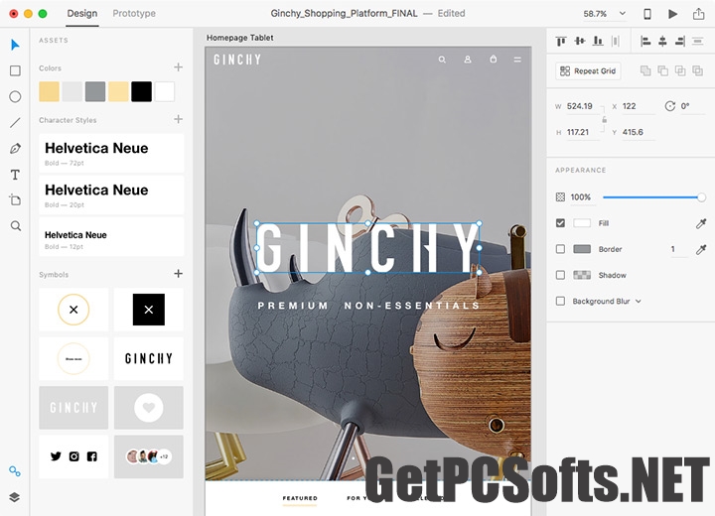The image size is (715, 516).
Task: Enable the Background Blur checkbox
Action: (560, 301)
